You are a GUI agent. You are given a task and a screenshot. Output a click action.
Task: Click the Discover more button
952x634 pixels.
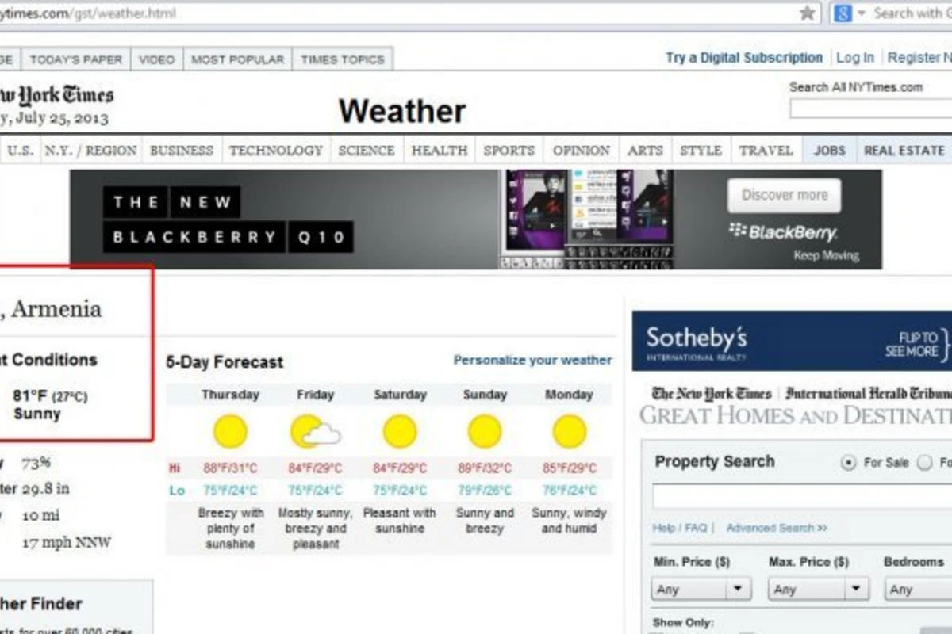(x=784, y=195)
